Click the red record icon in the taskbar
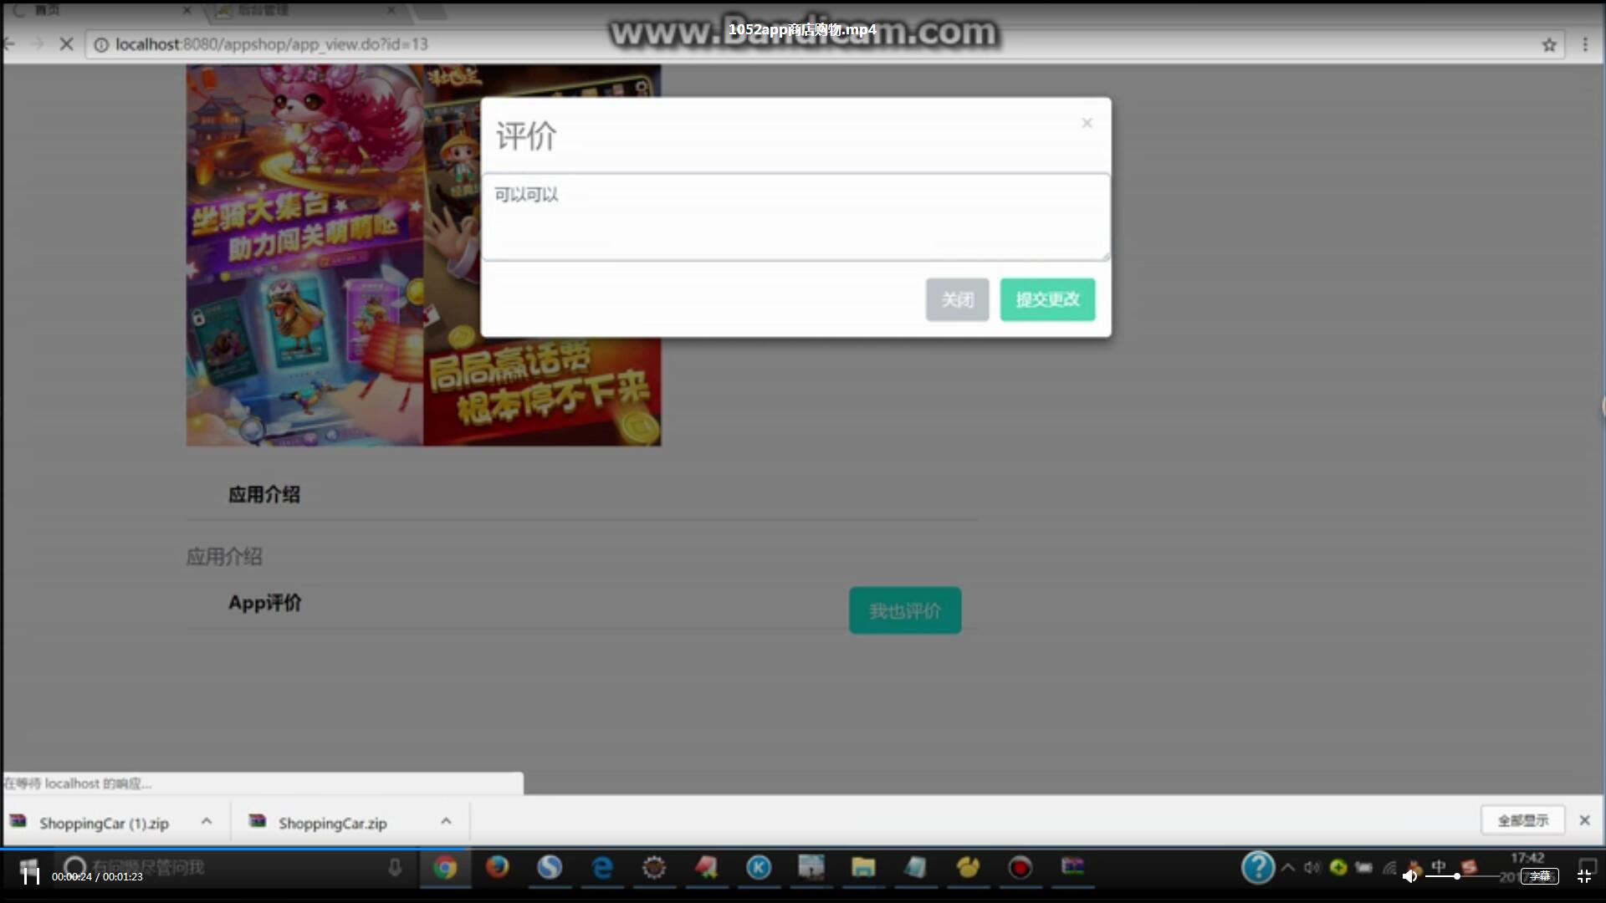The image size is (1606, 903). 1020,868
